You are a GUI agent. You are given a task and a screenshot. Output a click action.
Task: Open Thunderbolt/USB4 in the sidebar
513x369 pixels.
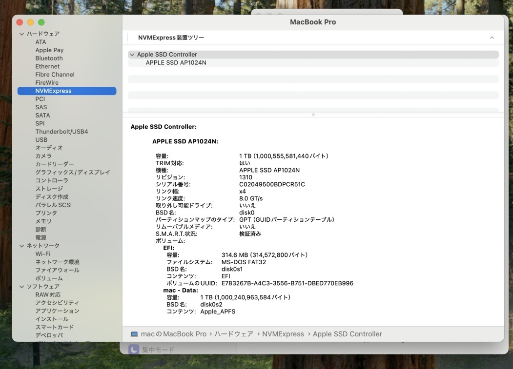pos(62,132)
